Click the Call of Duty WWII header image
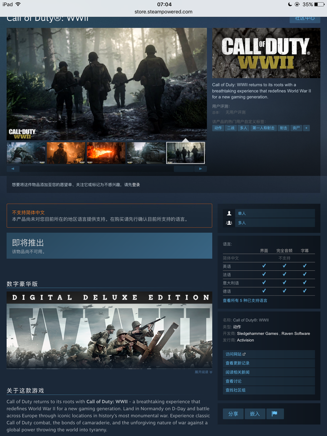Screen dimensions: 327x436 (x=266, y=53)
